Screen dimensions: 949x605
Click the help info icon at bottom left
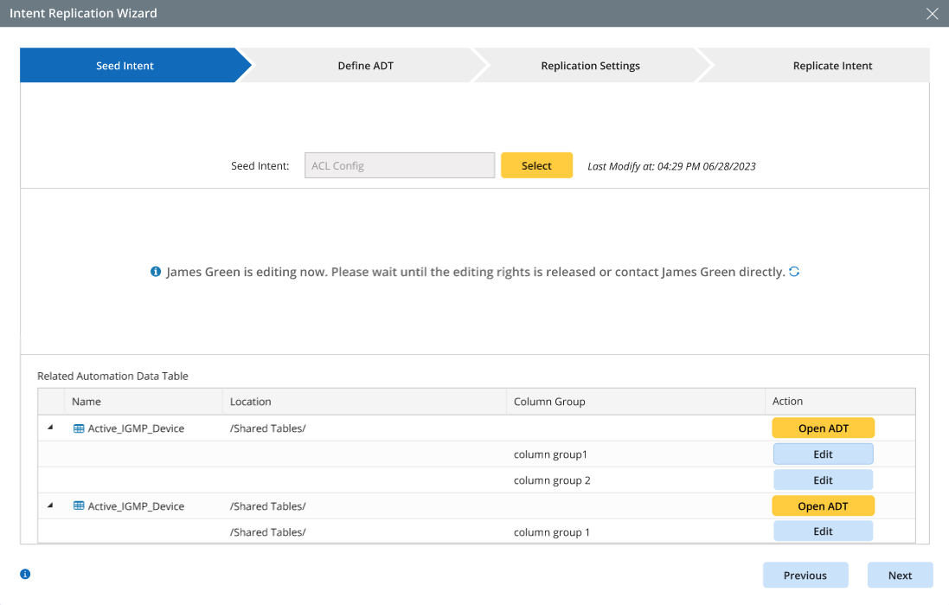[25, 574]
